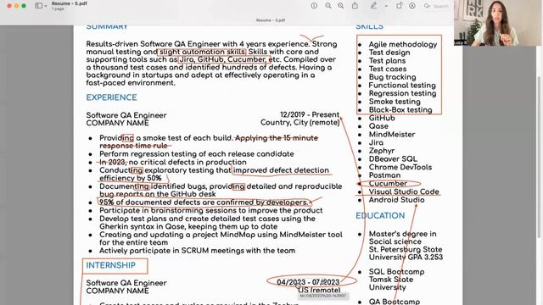
Task: Click 'Chrome DevTools' skill item
Action: click(x=400, y=167)
